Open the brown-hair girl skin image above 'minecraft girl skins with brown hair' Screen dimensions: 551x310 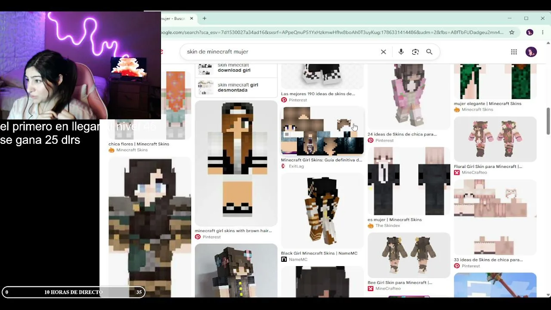click(236, 163)
